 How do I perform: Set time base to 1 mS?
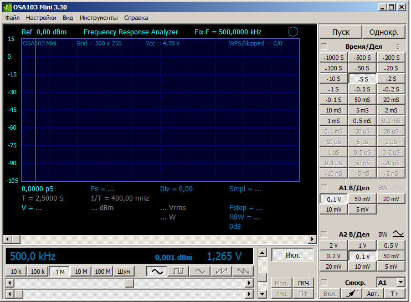point(333,121)
